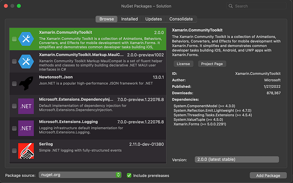The image size is (293, 183).
Task: Click the Serilog package icon
Action: click(x=26, y=151)
